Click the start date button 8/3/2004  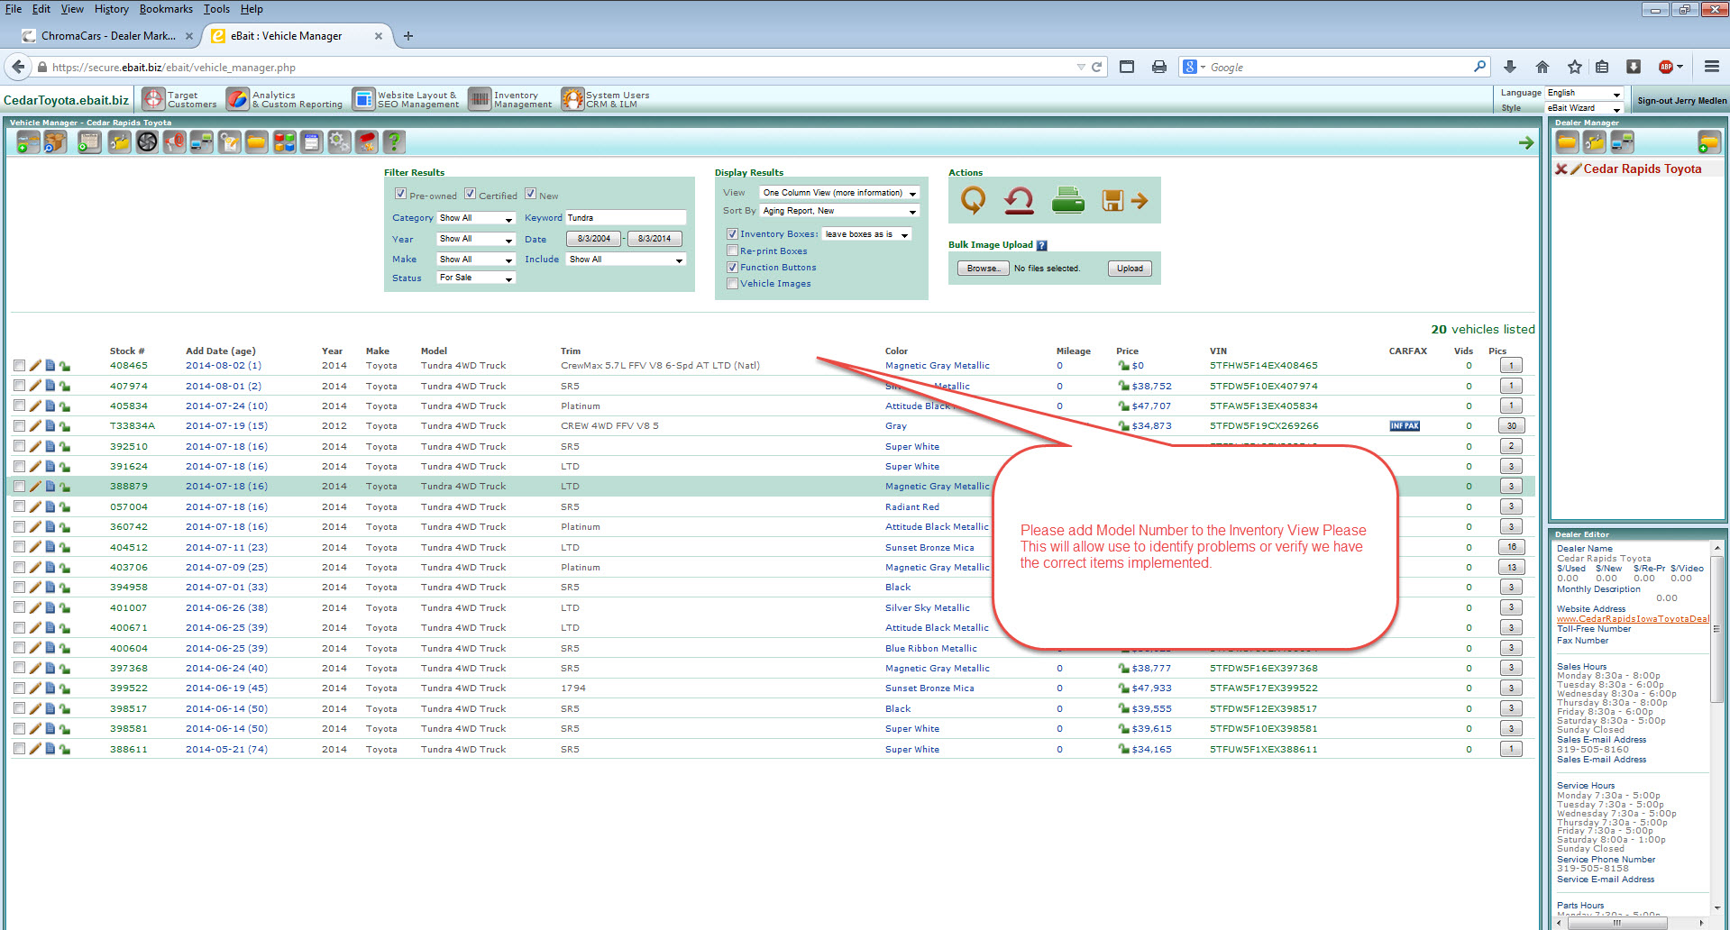[x=593, y=239]
